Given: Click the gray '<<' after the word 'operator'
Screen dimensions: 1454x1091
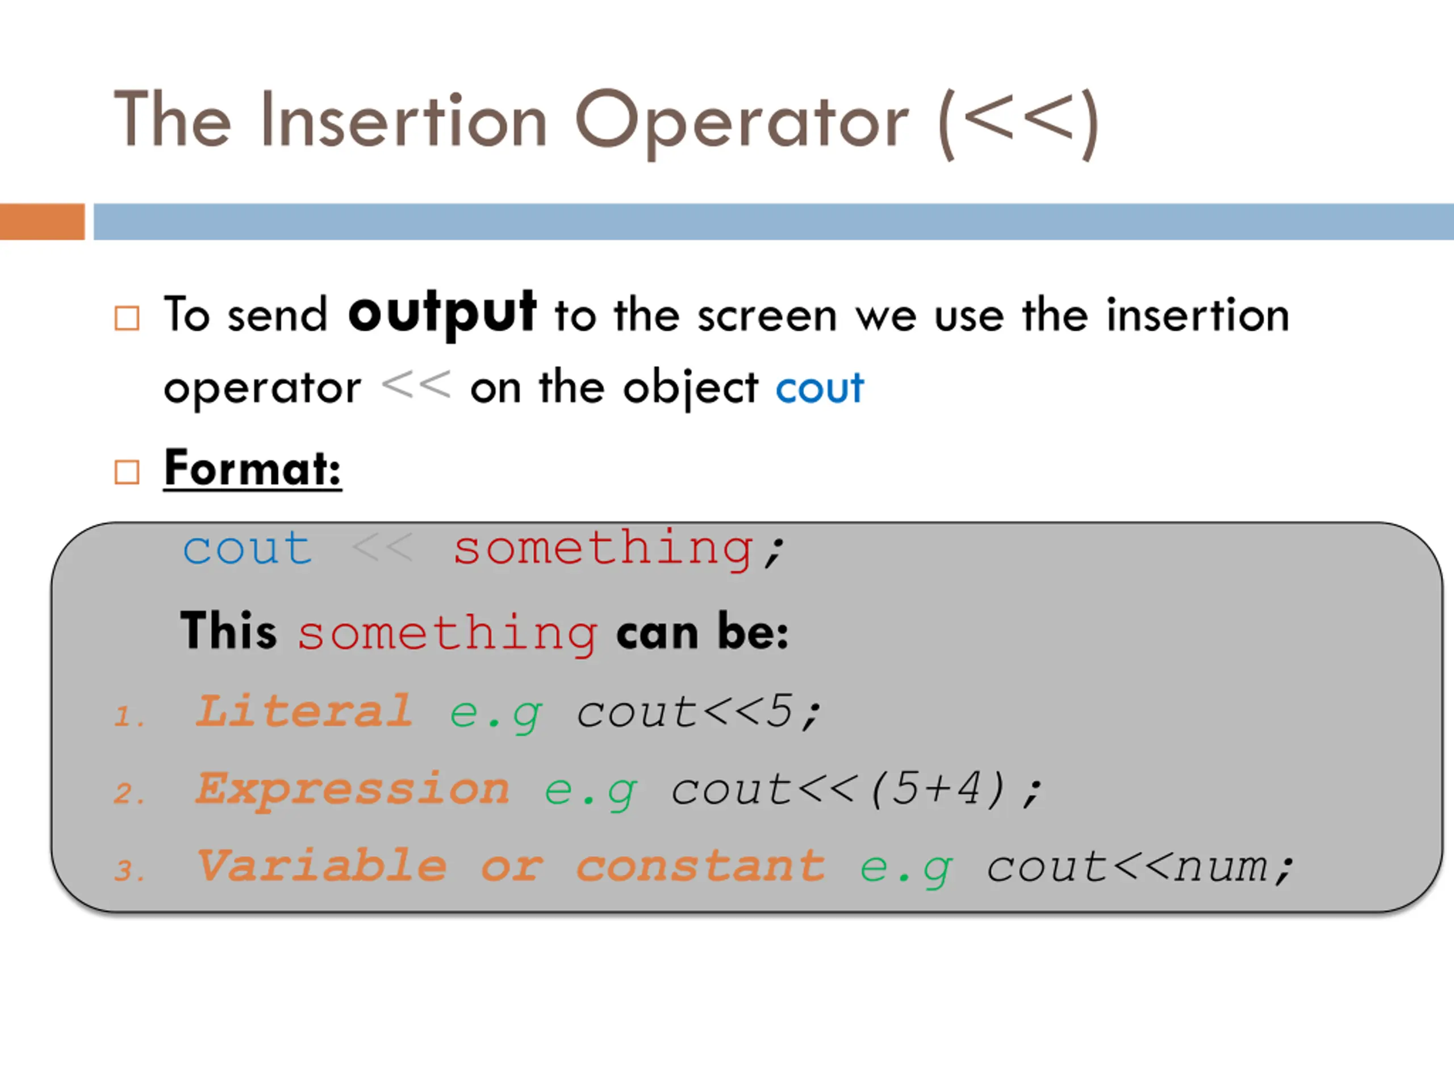Looking at the screenshot, I should pos(416,385).
